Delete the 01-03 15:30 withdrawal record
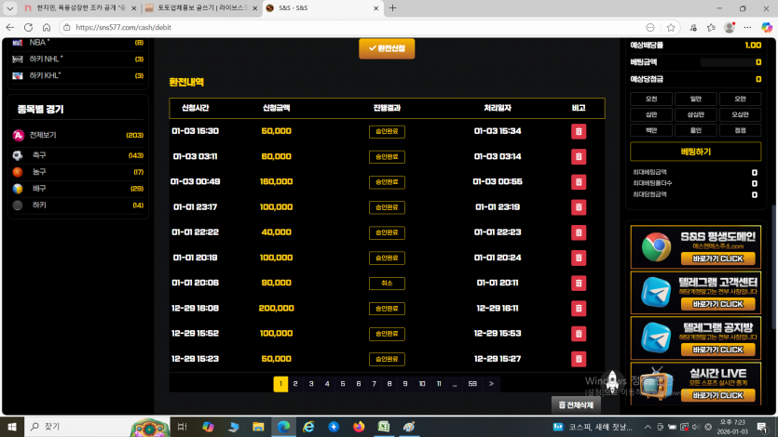The image size is (778, 437). pos(579,131)
